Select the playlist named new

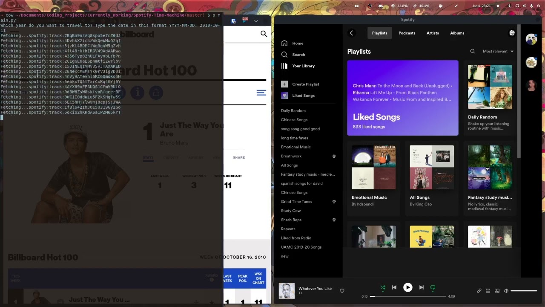284,256
